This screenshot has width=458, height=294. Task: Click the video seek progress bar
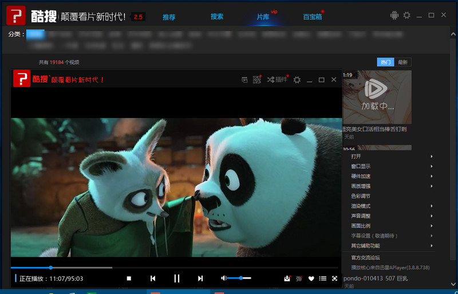click(172, 268)
